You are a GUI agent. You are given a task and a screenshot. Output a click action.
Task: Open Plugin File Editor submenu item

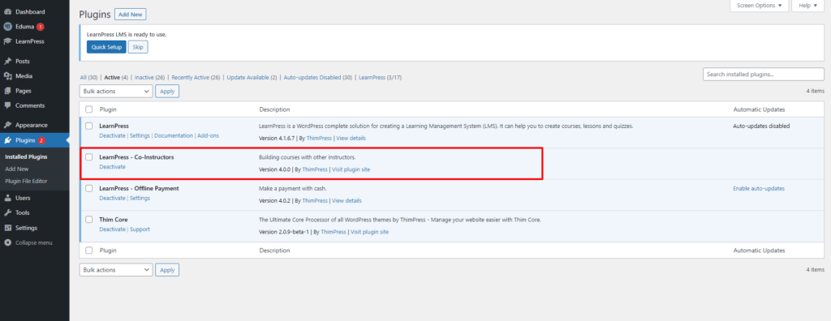(x=26, y=181)
